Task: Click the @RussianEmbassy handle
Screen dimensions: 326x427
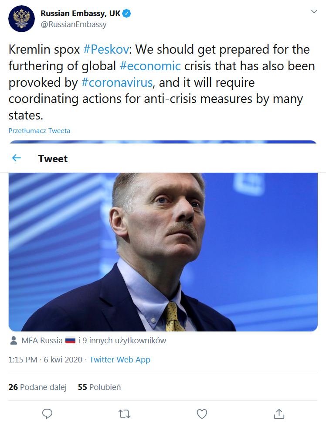Action: tap(73, 24)
